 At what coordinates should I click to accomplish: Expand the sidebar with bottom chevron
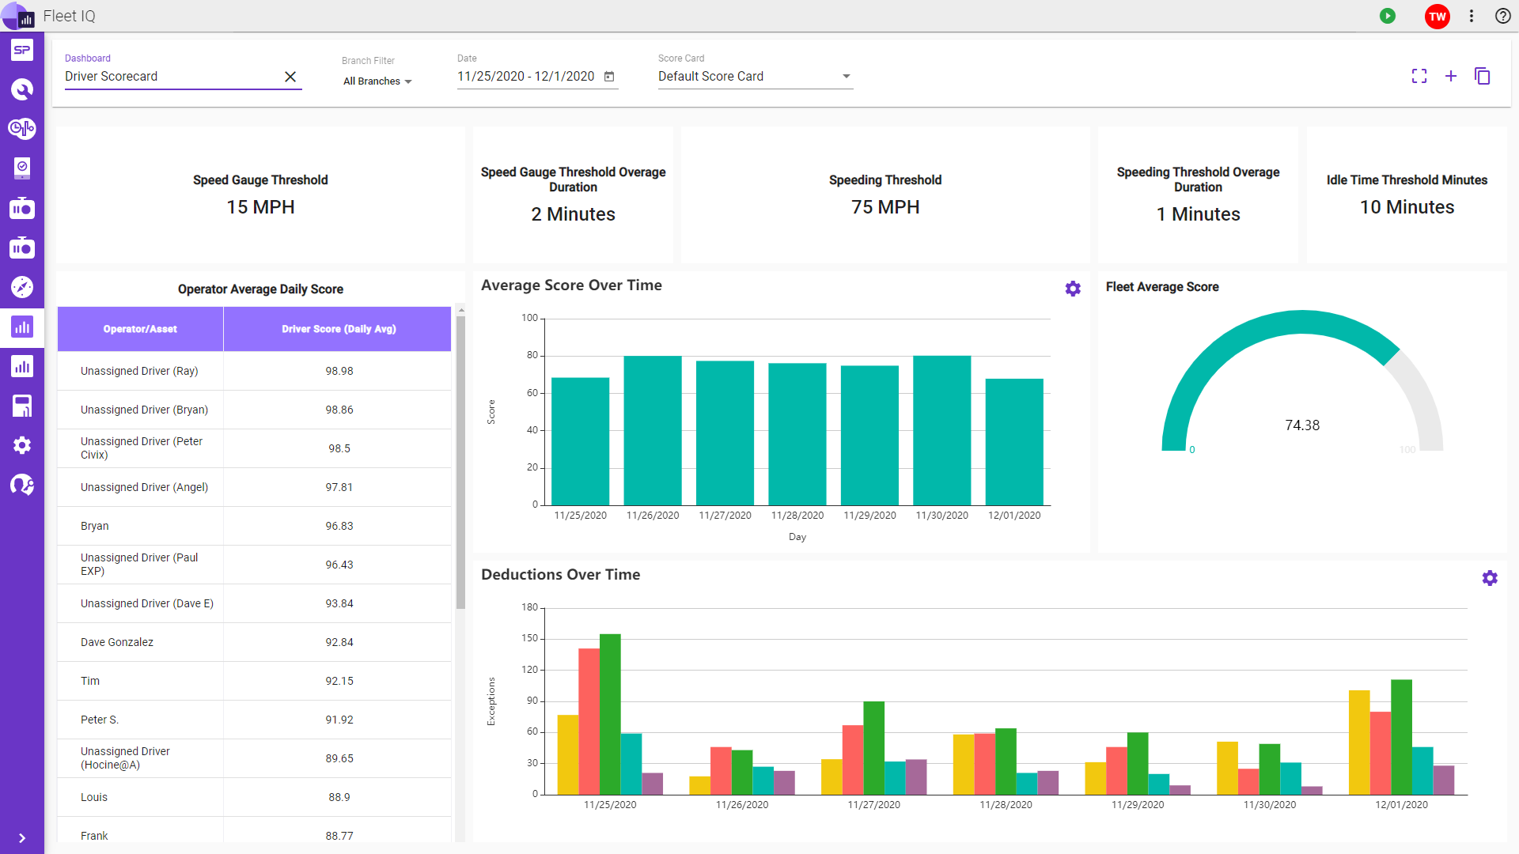point(21,838)
